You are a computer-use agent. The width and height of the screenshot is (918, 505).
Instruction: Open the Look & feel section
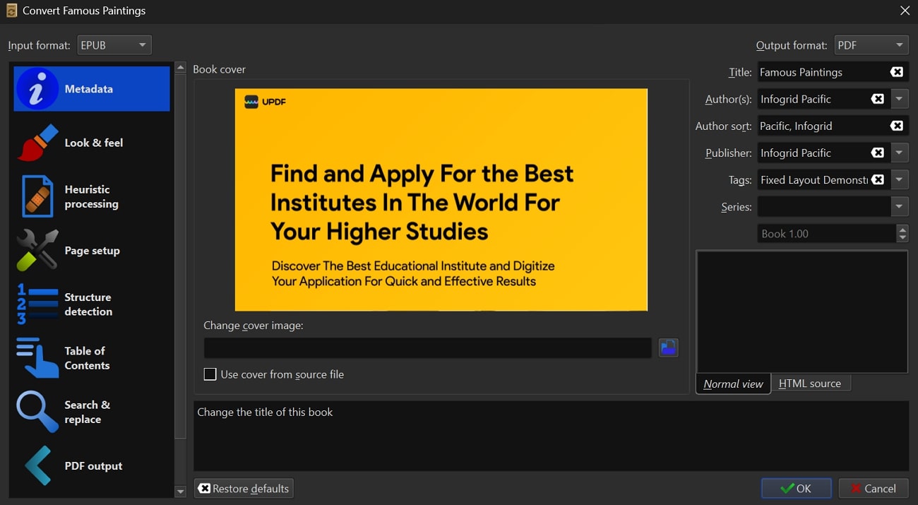[92, 143]
